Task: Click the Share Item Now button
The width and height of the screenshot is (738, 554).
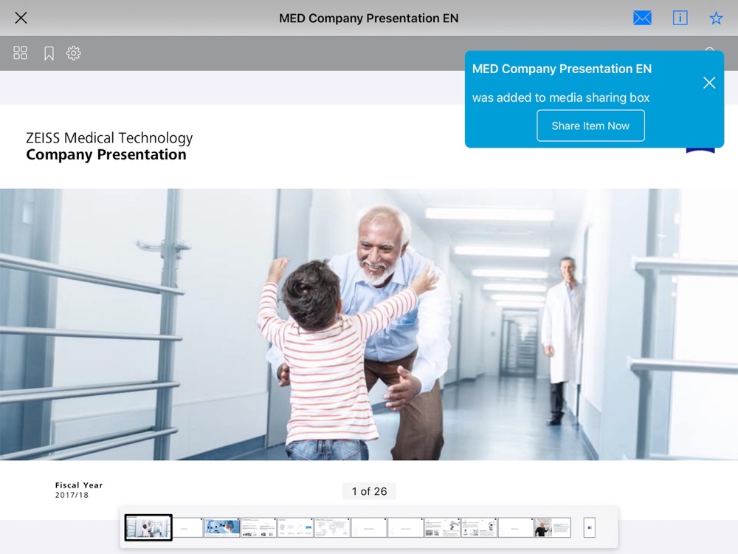Action: click(590, 126)
